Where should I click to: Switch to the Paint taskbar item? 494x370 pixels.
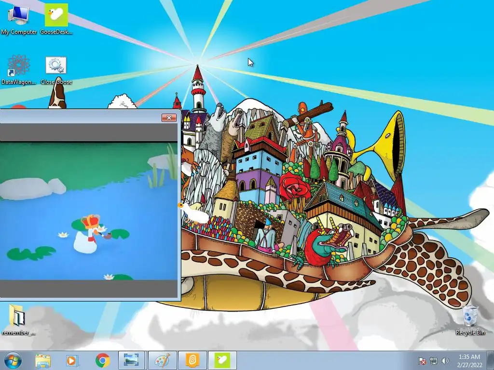coord(162,360)
